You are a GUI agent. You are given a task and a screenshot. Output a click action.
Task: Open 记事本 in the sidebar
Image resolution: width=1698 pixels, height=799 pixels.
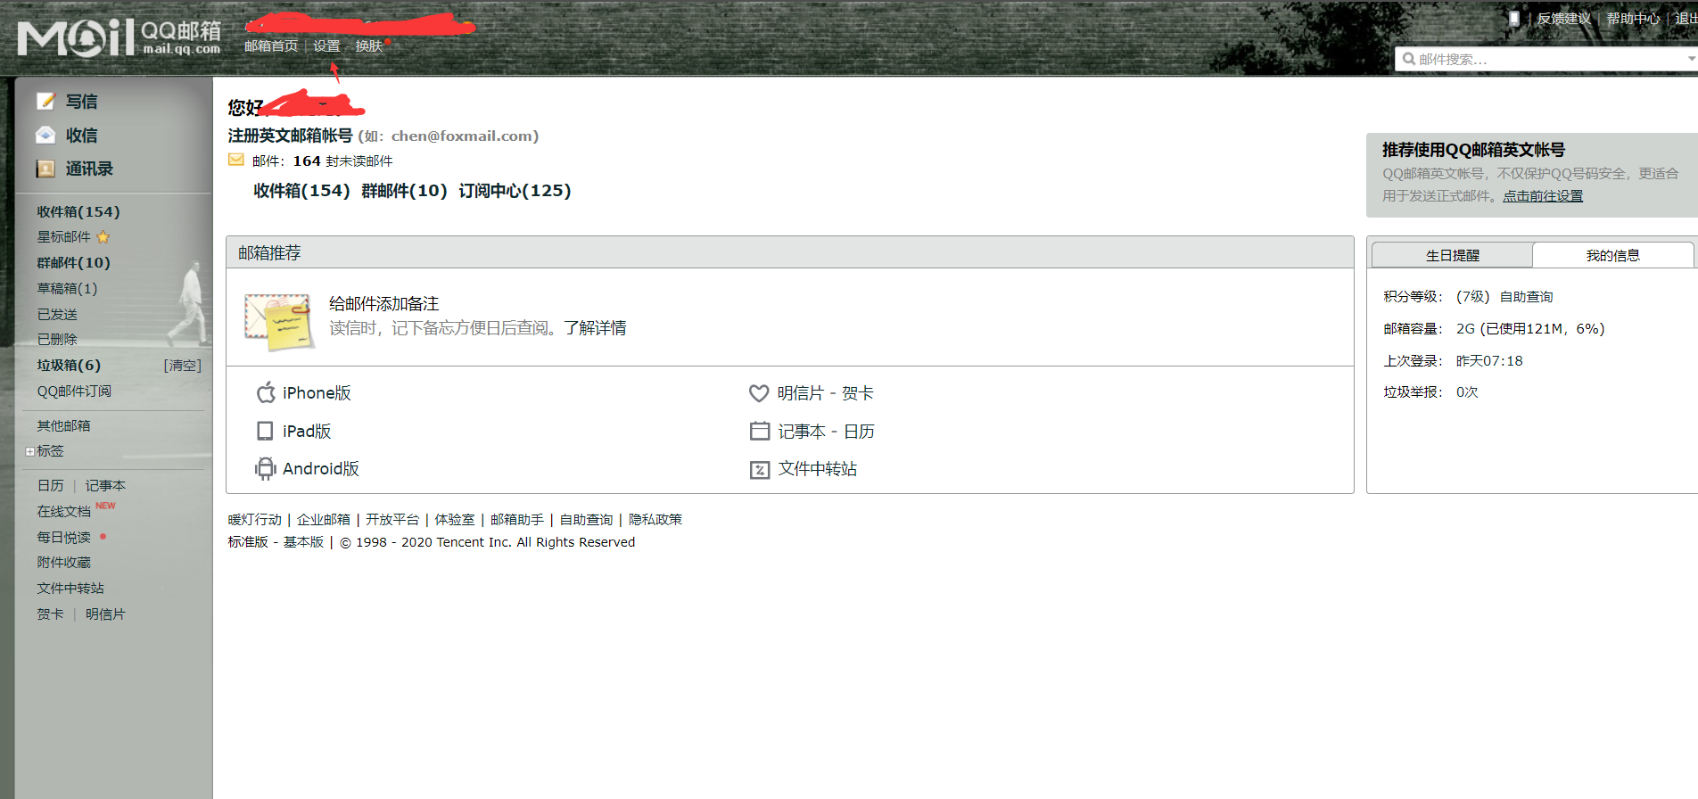[105, 486]
